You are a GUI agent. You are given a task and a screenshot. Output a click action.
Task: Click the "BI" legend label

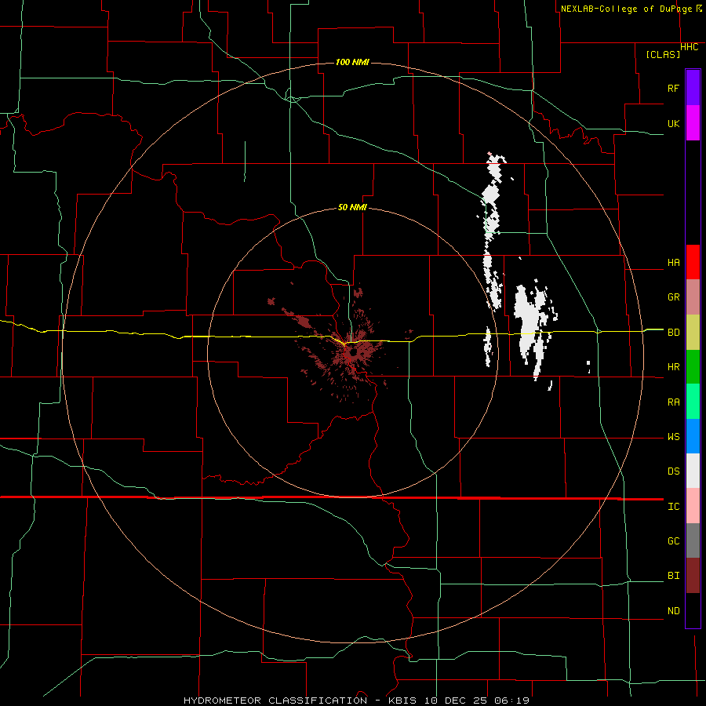pos(673,576)
